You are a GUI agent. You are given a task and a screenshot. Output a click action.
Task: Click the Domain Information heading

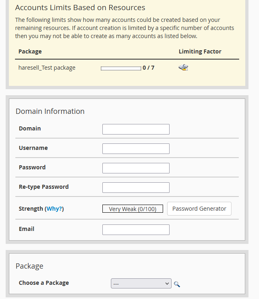tap(50, 111)
